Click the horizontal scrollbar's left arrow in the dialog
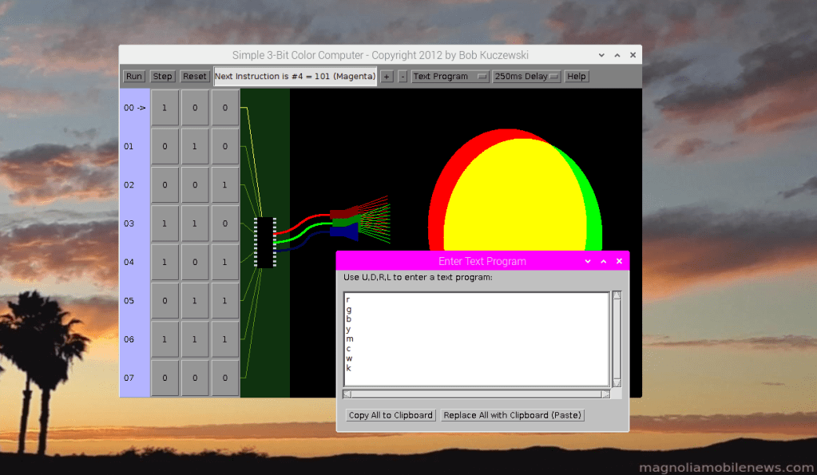This screenshot has height=475, width=817. coord(347,394)
